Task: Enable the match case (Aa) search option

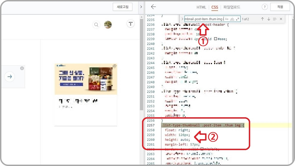Action: tap(227, 19)
